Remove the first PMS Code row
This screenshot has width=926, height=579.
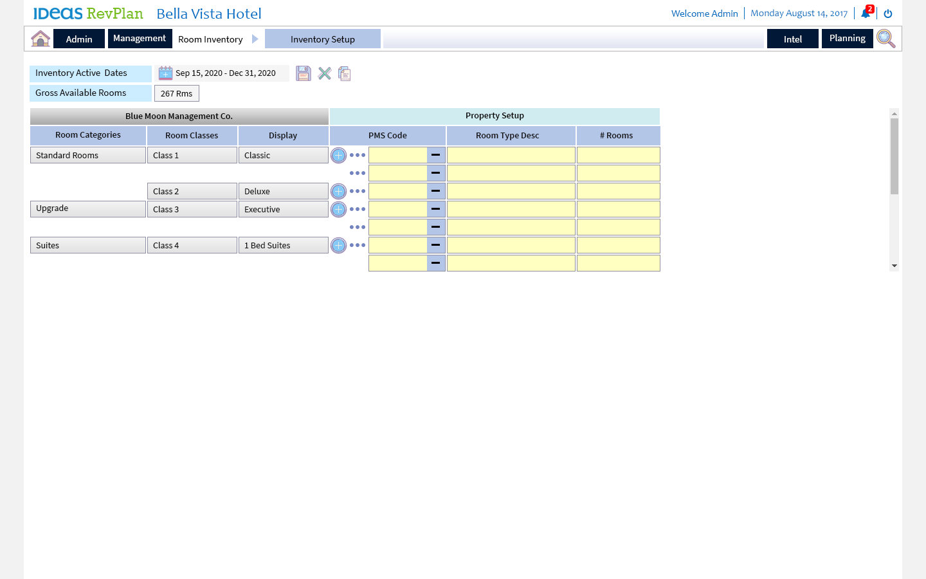coord(436,155)
